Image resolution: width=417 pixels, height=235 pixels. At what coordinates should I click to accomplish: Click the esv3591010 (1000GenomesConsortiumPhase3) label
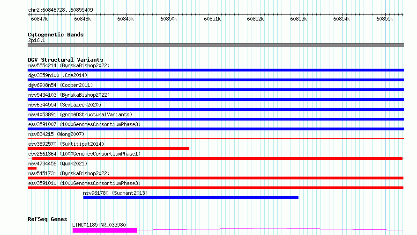[84, 183]
